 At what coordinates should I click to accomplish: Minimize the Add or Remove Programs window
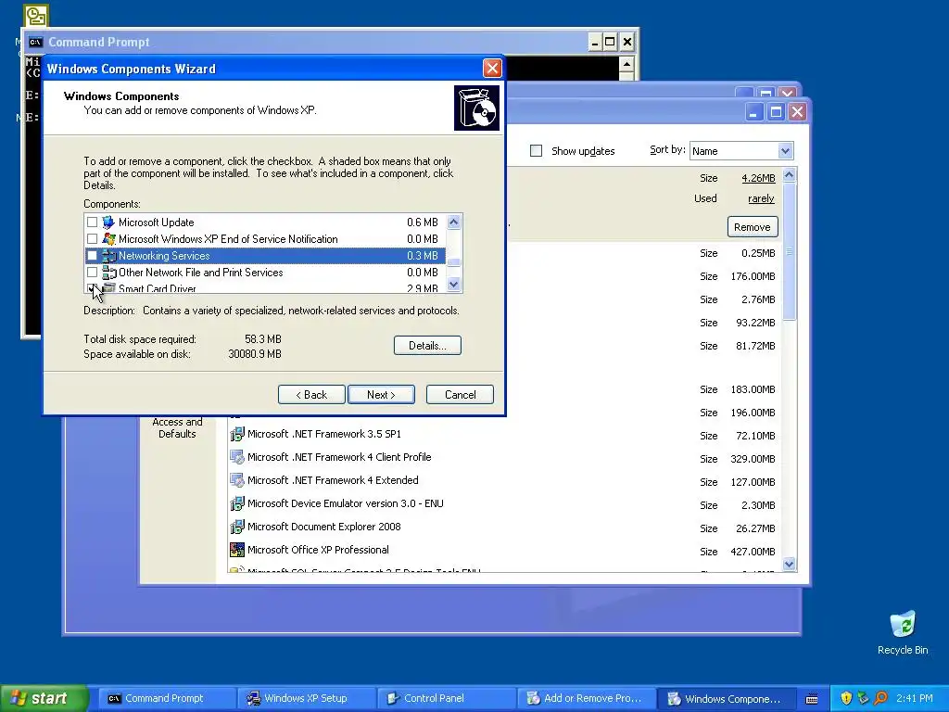click(x=754, y=112)
